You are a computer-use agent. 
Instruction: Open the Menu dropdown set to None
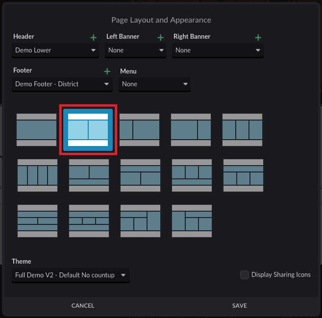155,84
